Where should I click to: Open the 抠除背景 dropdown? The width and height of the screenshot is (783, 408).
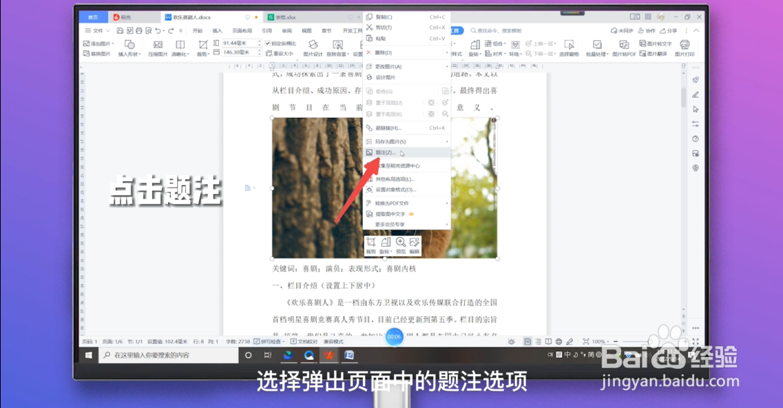pyautogui.click(x=338, y=48)
